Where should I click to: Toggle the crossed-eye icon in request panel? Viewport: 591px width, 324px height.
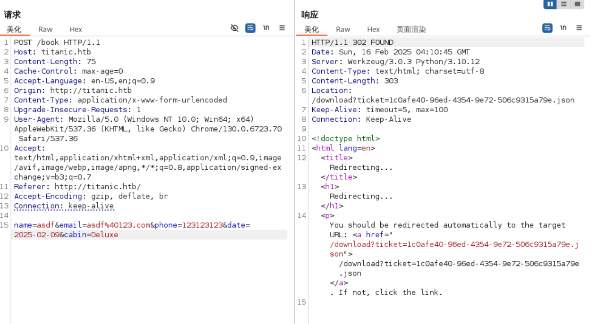click(x=234, y=28)
